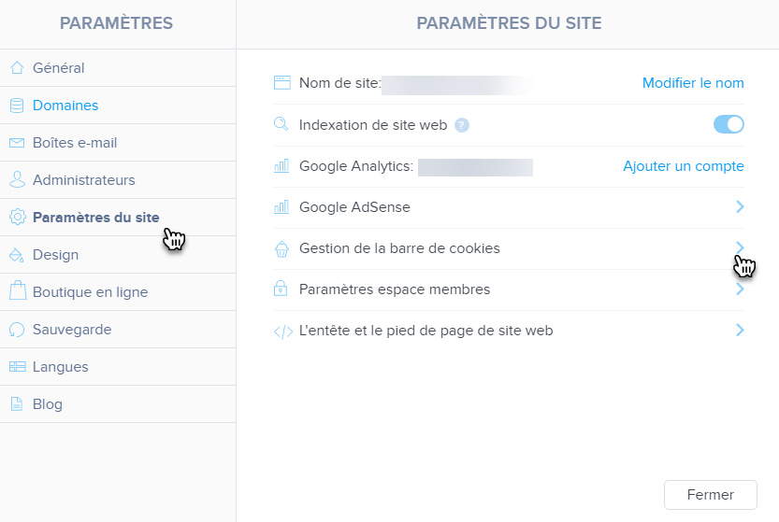The height and width of the screenshot is (522, 779).
Task: Click the Modifier le nom link
Action: [x=693, y=83]
